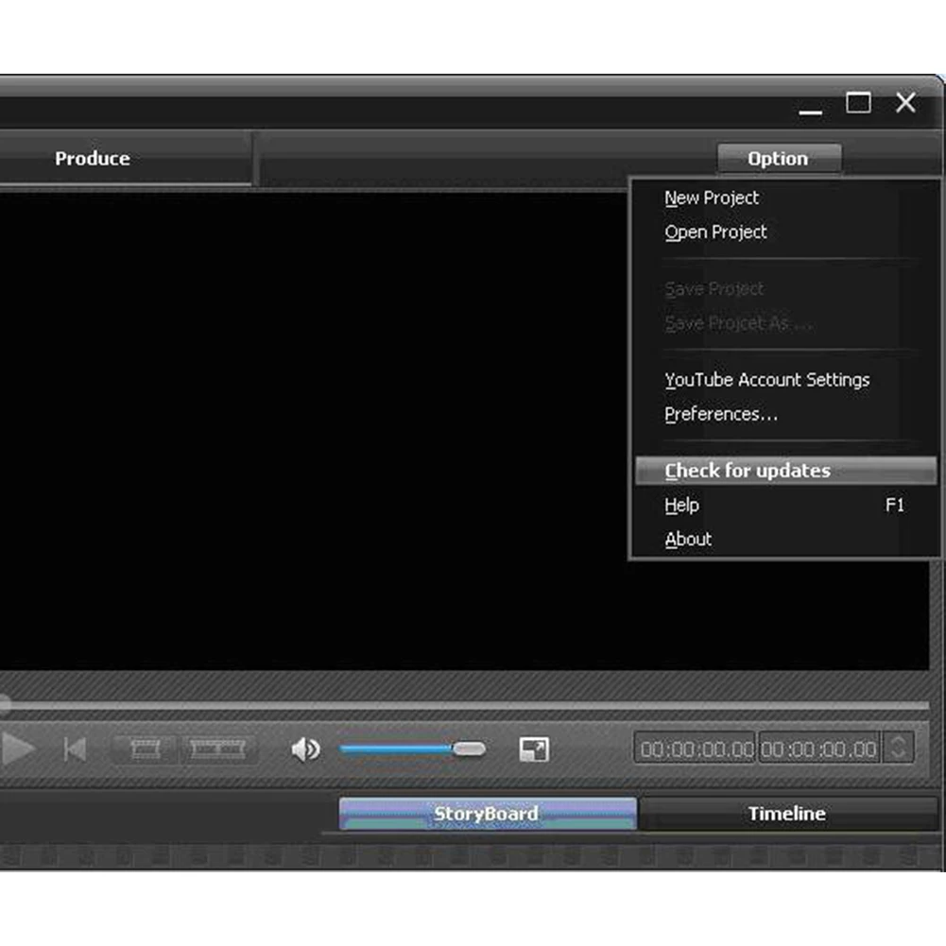Maximize the application window
946x946 pixels.
click(858, 103)
